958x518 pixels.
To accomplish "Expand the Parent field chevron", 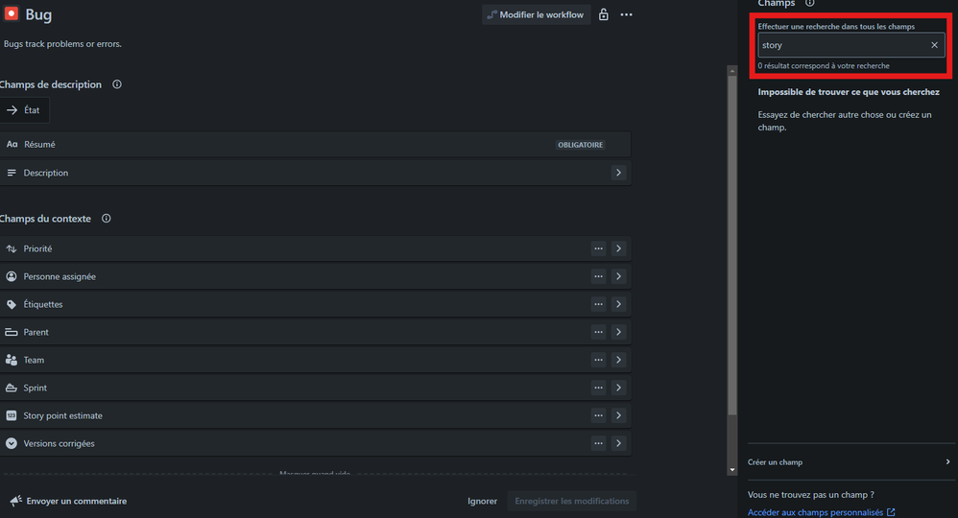I will point(618,332).
